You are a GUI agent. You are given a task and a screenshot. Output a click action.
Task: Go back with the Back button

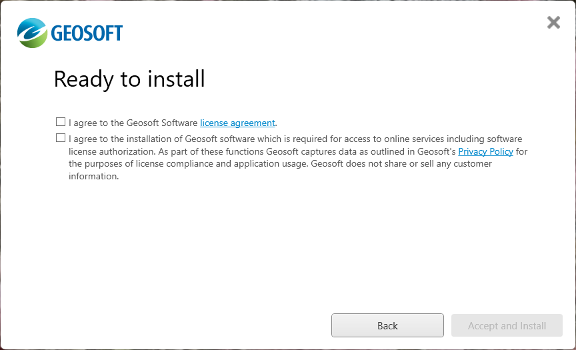point(387,326)
